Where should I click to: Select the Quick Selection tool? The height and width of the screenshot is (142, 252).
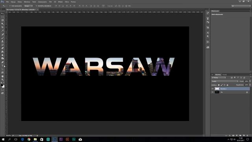pos(2,24)
